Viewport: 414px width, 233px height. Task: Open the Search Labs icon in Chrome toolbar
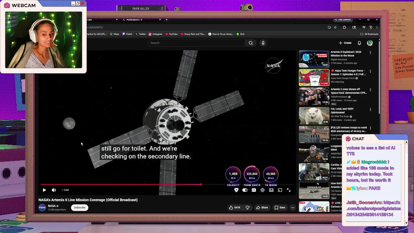354,28
